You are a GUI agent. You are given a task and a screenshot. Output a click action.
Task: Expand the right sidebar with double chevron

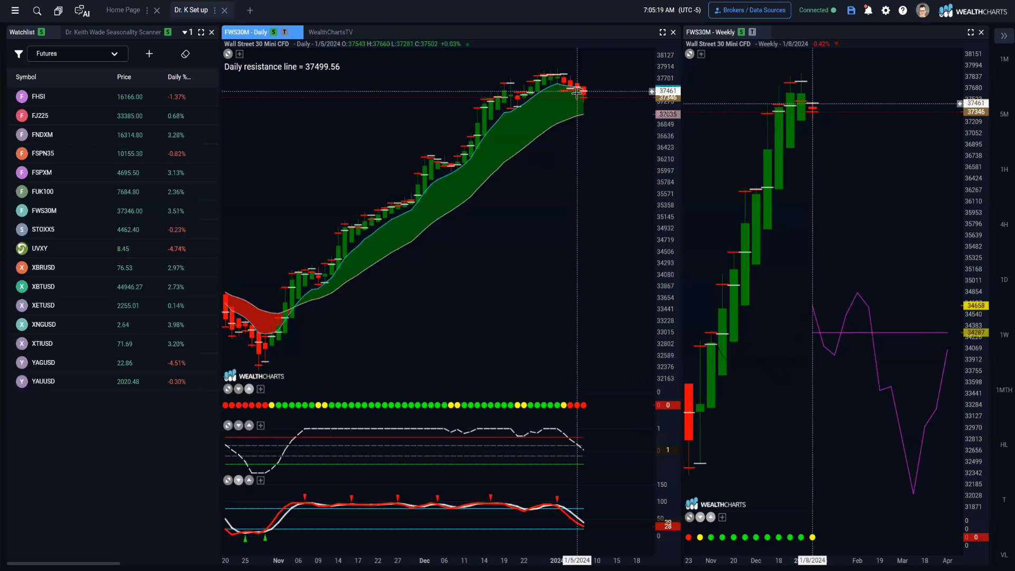(1004, 36)
